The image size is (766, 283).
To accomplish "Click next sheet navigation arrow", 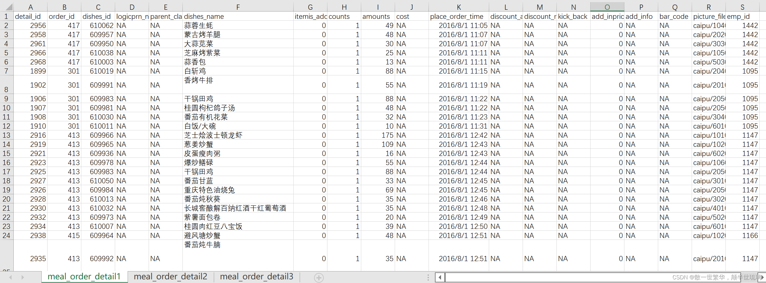I will coord(23,277).
